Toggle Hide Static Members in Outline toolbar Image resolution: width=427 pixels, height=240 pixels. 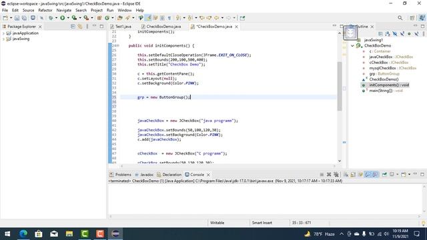click(402, 34)
